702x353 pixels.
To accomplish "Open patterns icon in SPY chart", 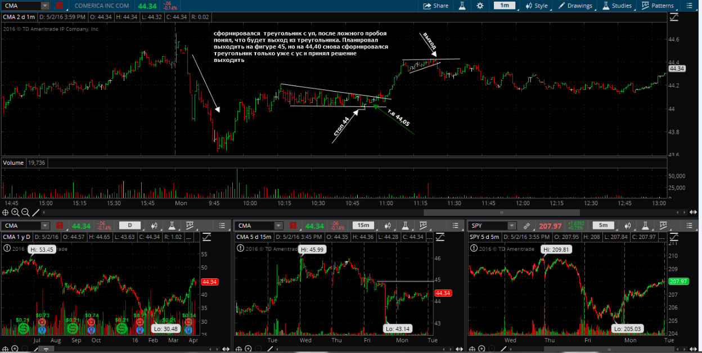I will pos(663,225).
